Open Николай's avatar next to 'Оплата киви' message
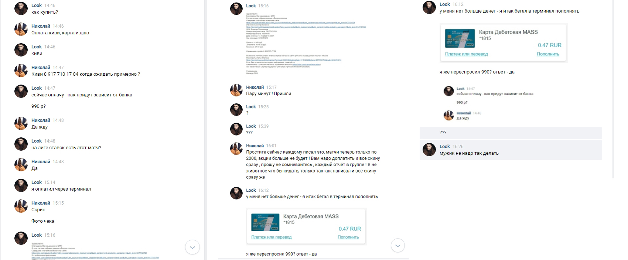 click(21, 29)
